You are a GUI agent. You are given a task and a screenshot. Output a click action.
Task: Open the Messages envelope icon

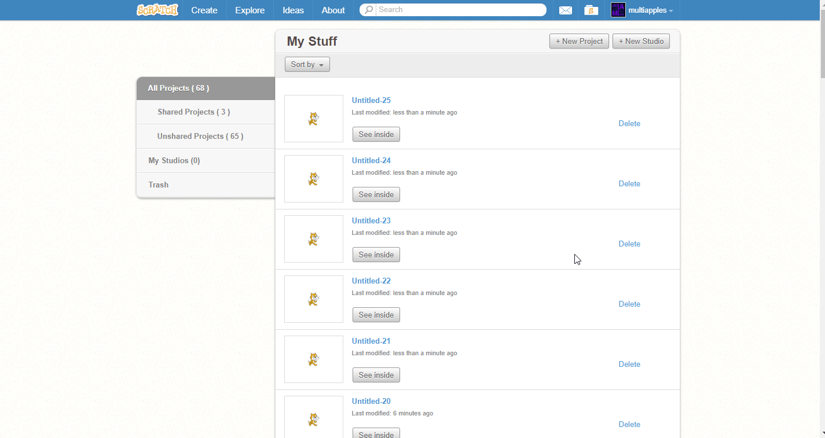click(565, 10)
